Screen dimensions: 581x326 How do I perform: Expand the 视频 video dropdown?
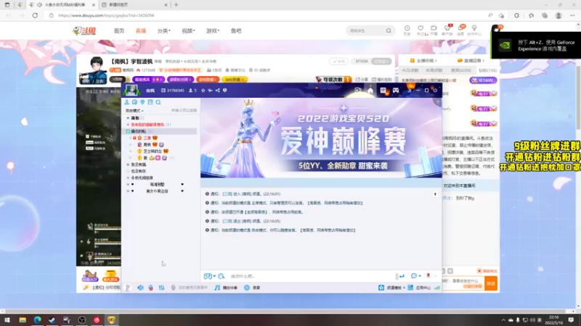point(188,30)
